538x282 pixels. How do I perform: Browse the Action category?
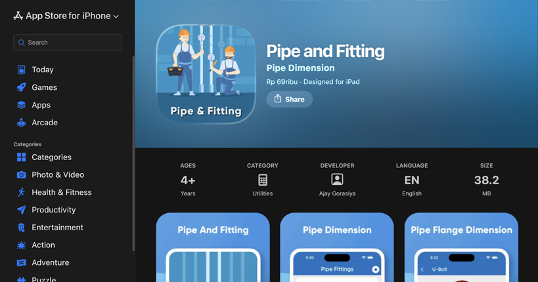43,245
